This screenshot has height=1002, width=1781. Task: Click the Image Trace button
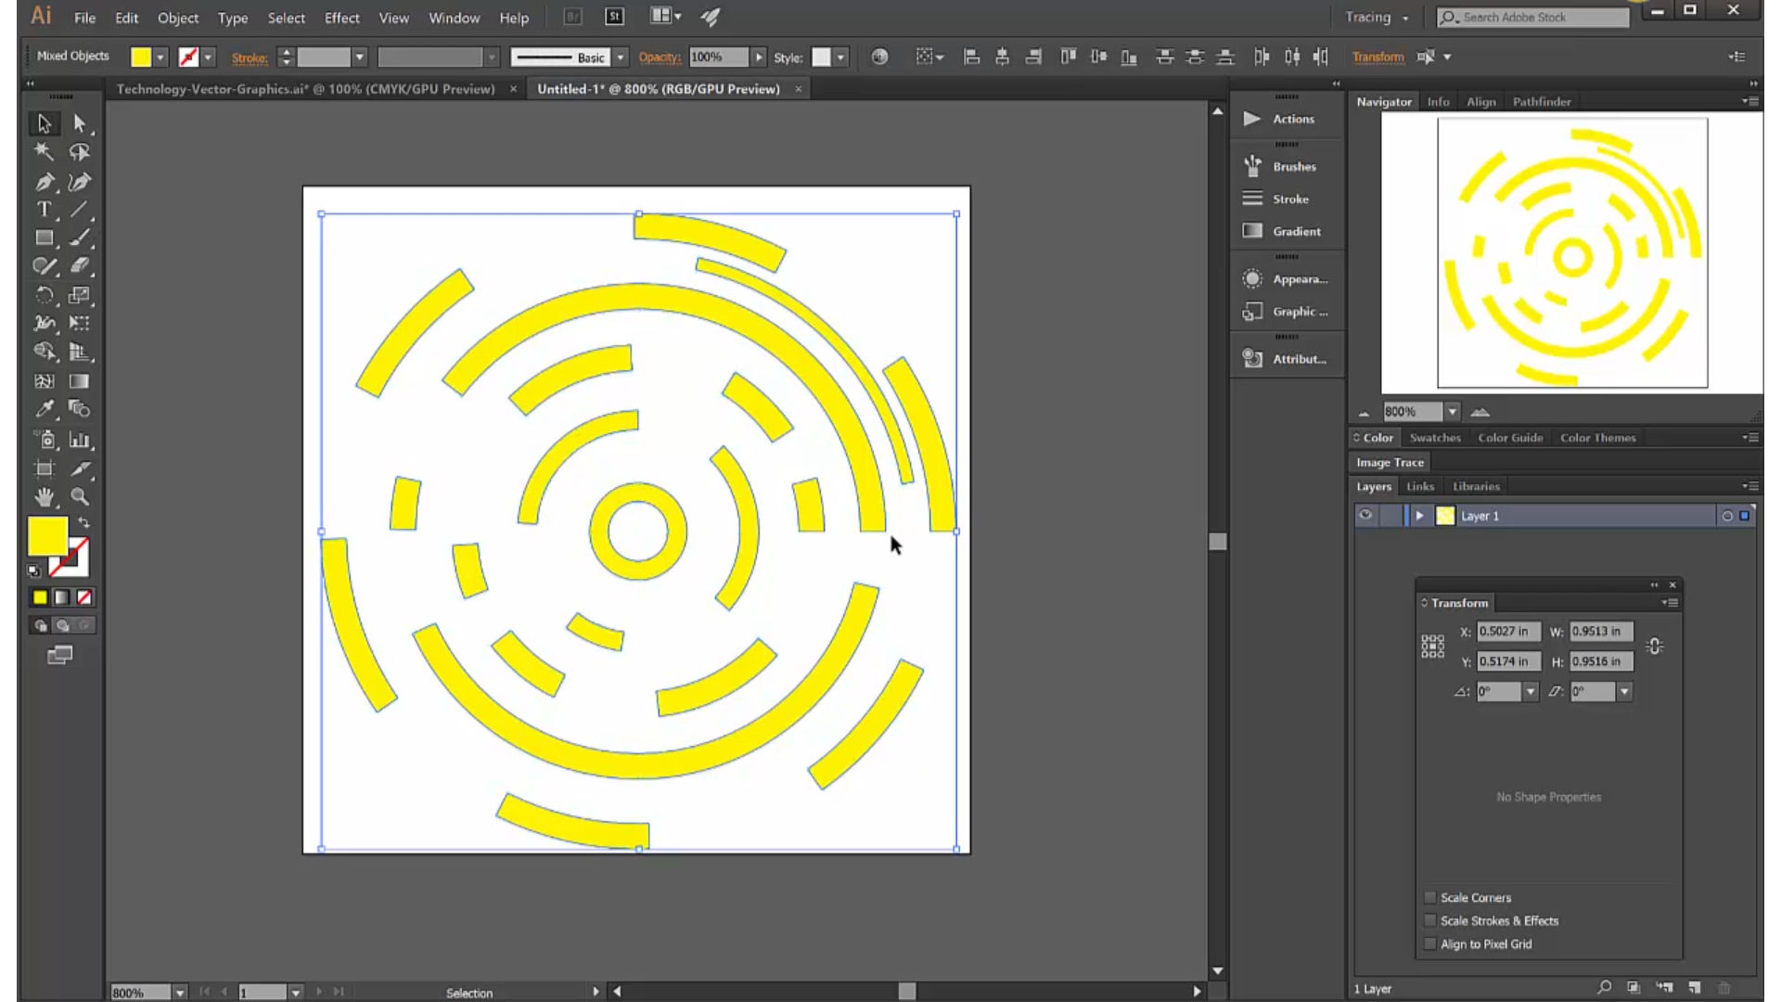pos(1390,462)
